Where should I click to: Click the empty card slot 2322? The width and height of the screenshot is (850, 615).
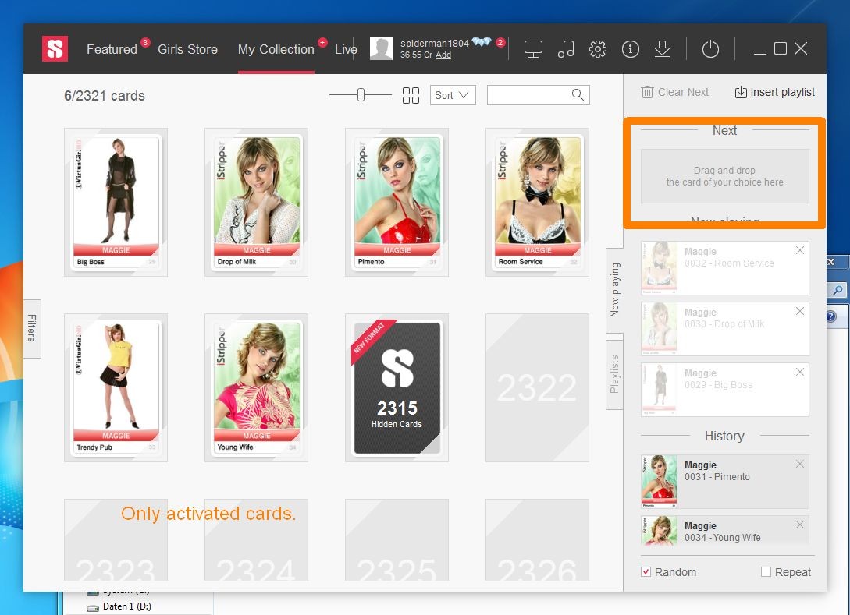click(x=537, y=387)
